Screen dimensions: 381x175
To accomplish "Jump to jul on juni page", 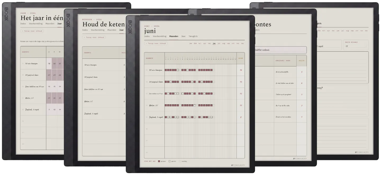I will (219, 43).
